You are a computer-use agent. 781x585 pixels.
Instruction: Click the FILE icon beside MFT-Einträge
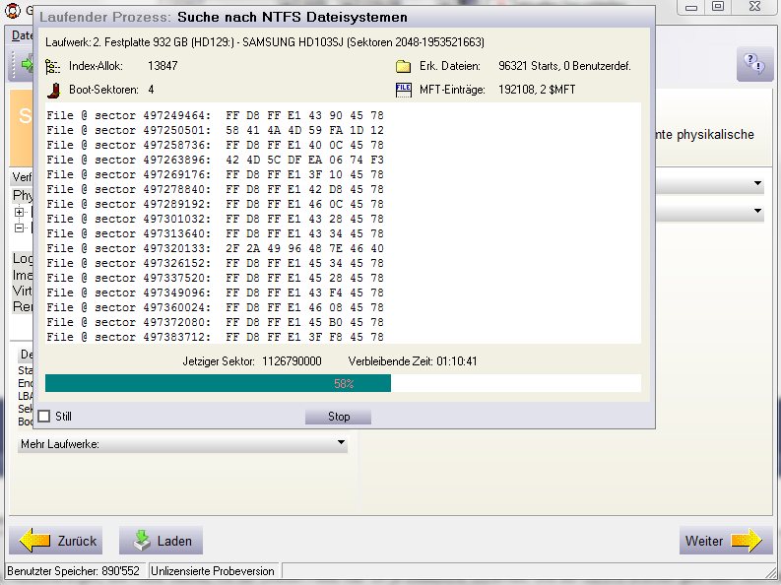(x=403, y=90)
